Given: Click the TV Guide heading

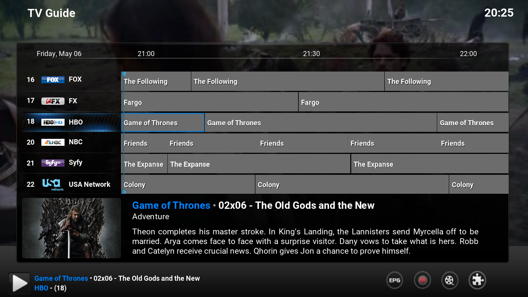Looking at the screenshot, I should click(51, 13).
